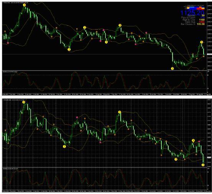Click the red and blue color bar above the price display
212x194 pixels.
point(194,8)
